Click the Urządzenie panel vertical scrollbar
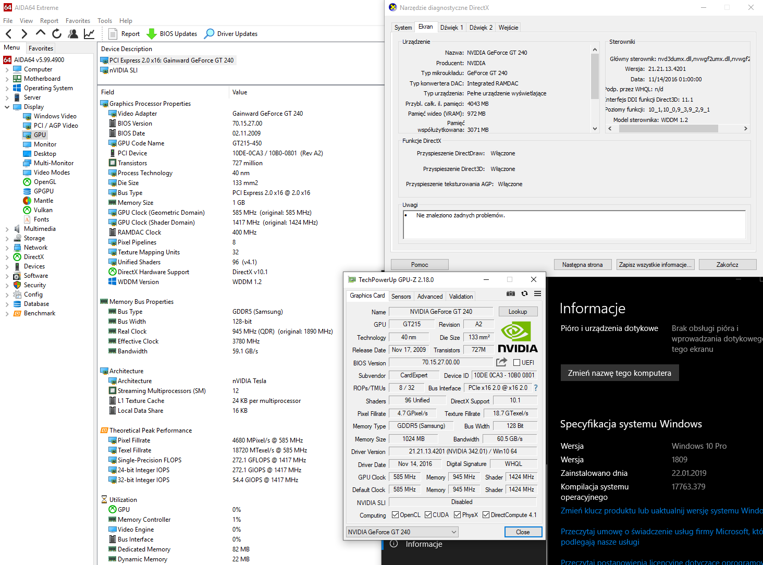Image resolution: width=763 pixels, height=565 pixels. tap(595, 89)
